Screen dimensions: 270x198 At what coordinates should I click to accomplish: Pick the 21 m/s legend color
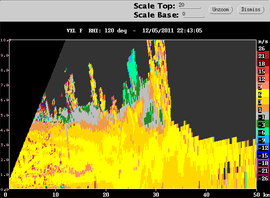click(x=261, y=56)
